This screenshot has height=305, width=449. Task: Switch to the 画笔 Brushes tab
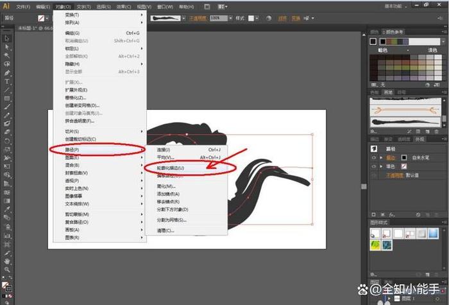[388, 92]
